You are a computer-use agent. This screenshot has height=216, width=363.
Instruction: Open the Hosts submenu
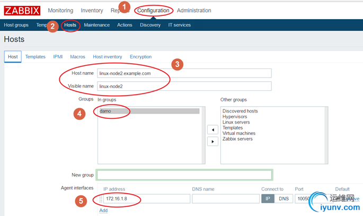(x=70, y=25)
